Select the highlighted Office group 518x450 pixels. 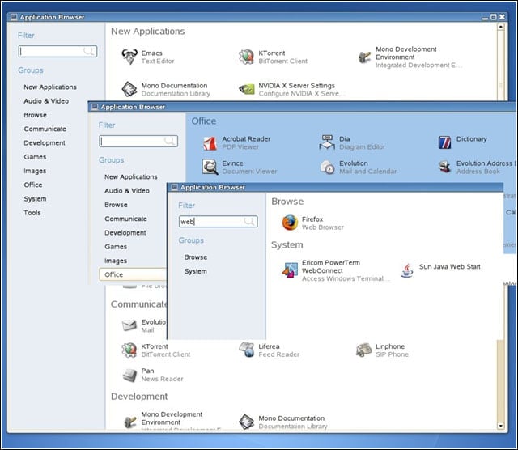click(x=133, y=274)
